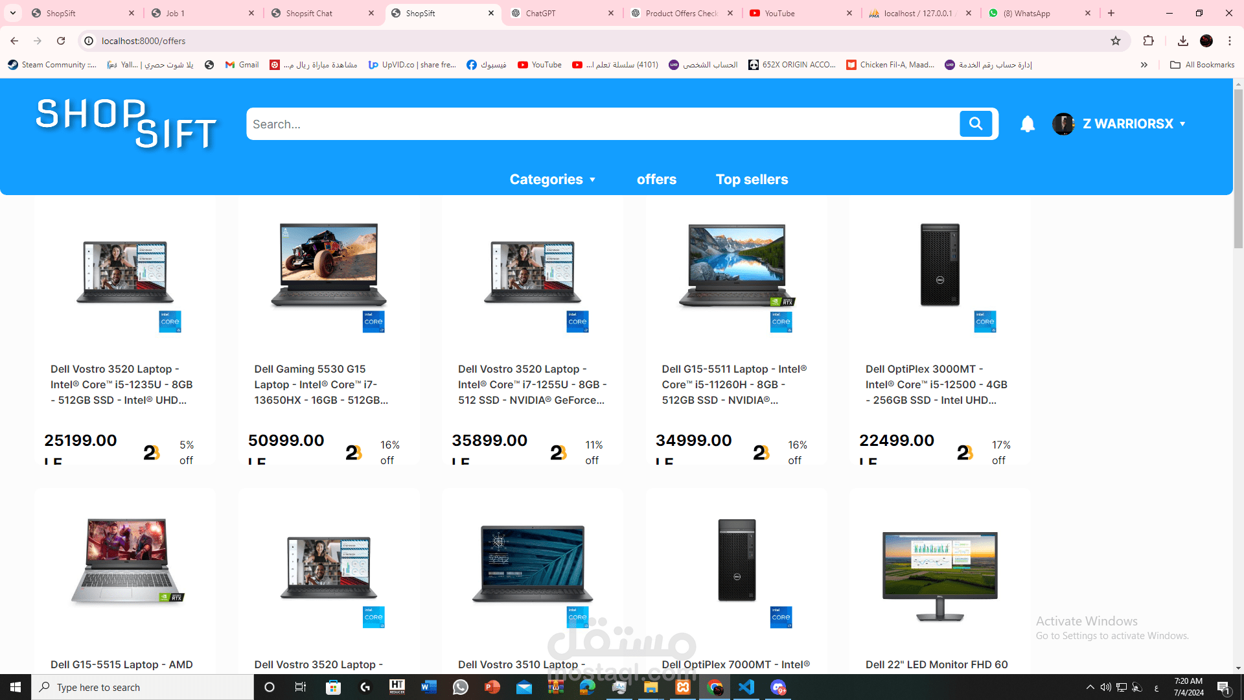Click the Dell G15-5515 AMD laptop image
Image resolution: width=1244 pixels, height=700 pixels.
tap(126, 561)
